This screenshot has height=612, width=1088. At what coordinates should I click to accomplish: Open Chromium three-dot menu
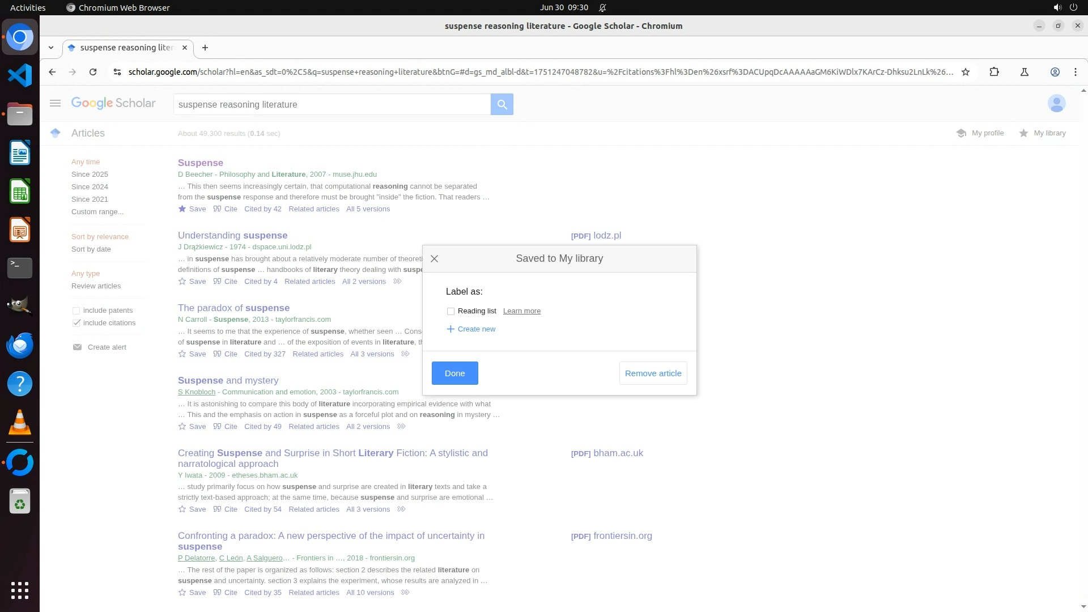tap(1075, 72)
